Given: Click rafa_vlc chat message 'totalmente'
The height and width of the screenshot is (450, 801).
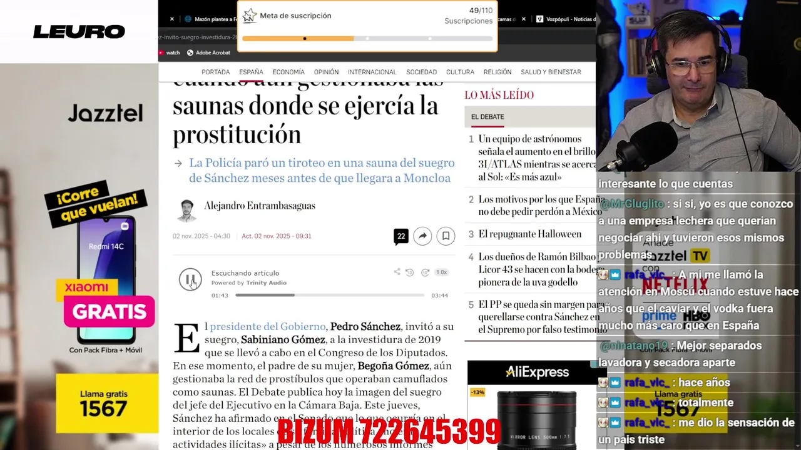Looking at the screenshot, I should [706, 402].
